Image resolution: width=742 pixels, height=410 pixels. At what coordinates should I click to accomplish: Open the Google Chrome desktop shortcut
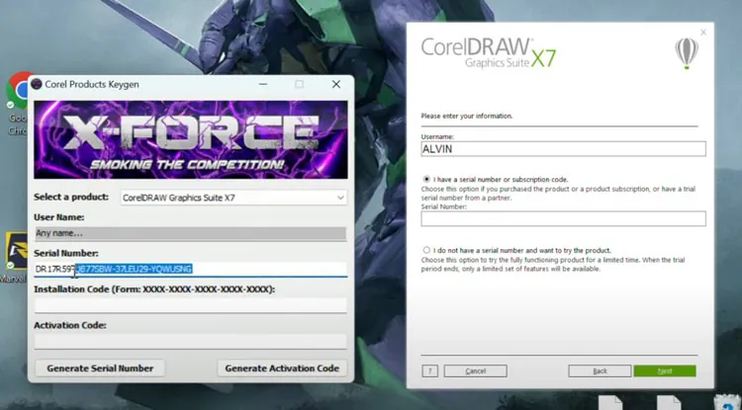click(x=17, y=104)
